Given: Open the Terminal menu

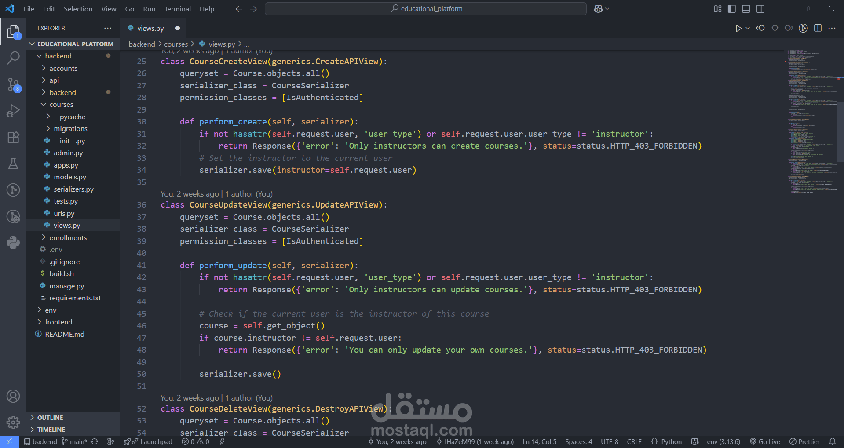Looking at the screenshot, I should pos(177,9).
